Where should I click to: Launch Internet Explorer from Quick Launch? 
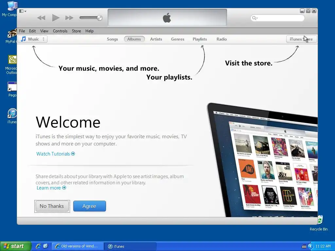[x=38, y=246]
